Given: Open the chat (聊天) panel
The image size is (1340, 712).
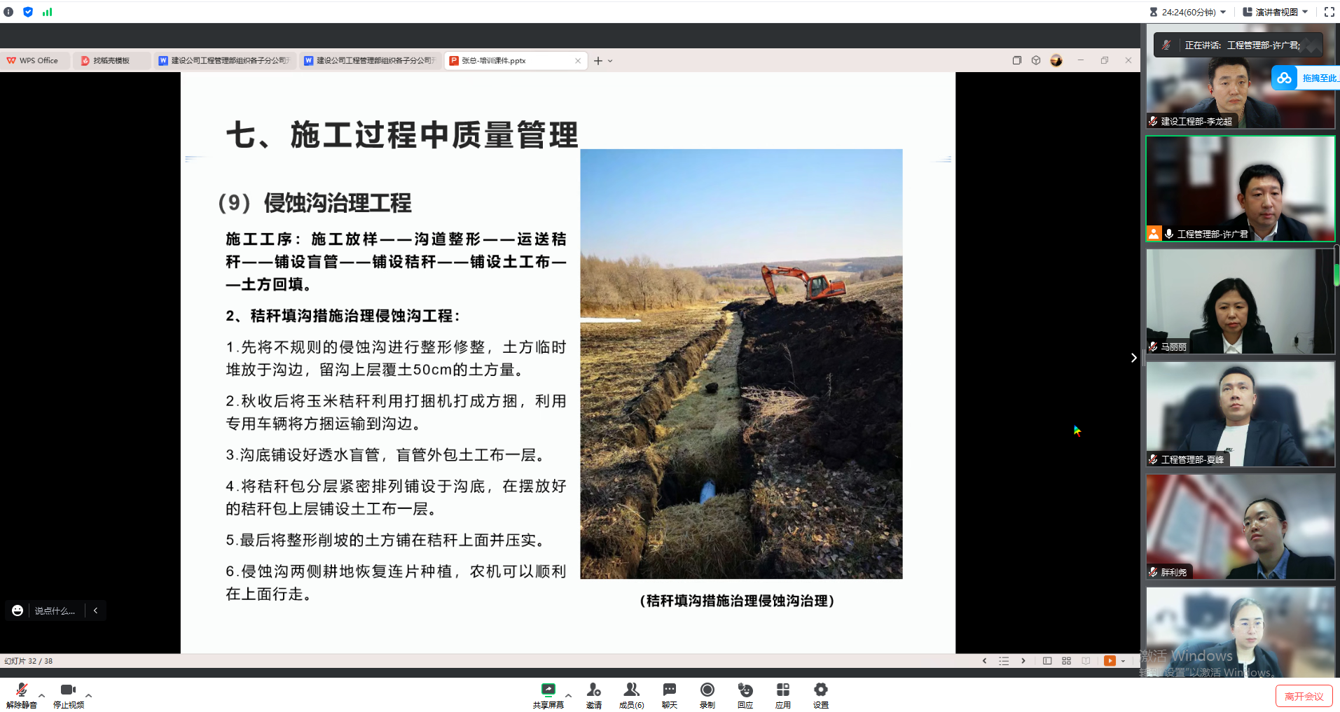Looking at the screenshot, I should tap(669, 695).
